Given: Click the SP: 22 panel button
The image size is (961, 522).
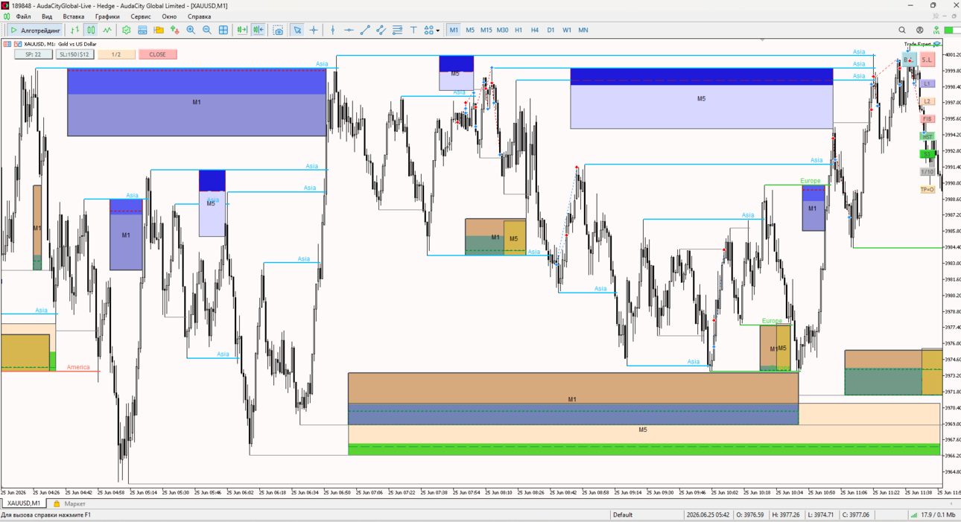Looking at the screenshot, I should (34, 54).
